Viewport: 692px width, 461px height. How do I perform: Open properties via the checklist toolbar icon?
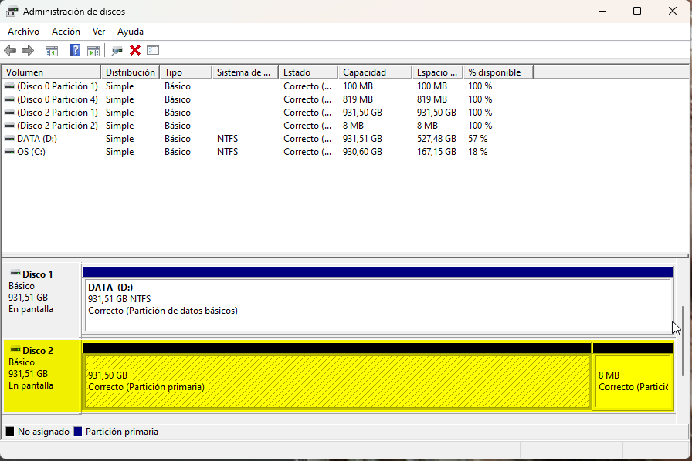point(153,50)
